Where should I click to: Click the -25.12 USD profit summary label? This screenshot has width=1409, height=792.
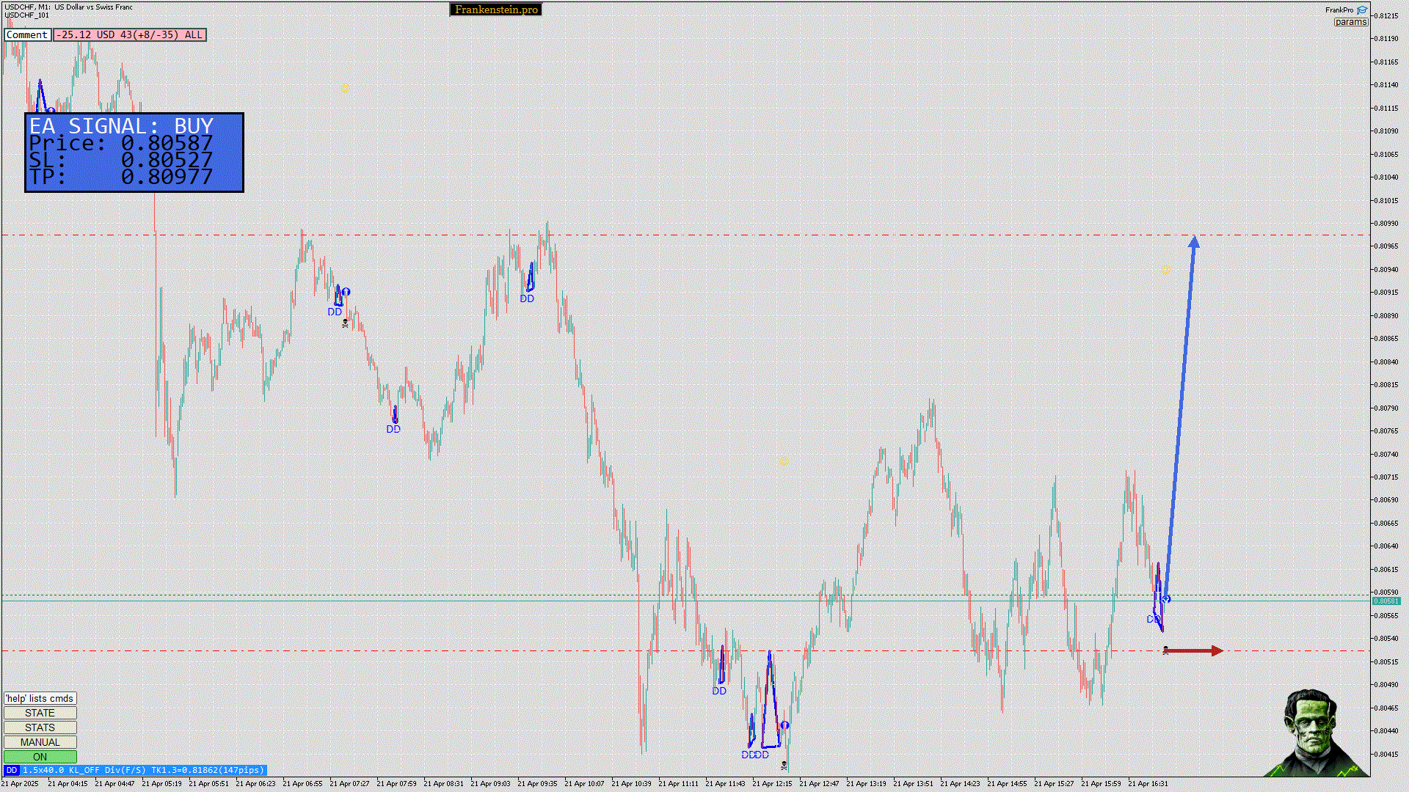(x=130, y=34)
